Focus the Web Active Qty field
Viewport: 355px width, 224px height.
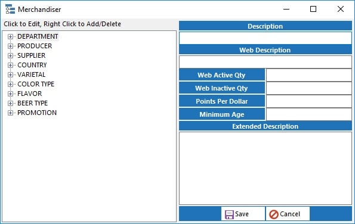coord(309,75)
